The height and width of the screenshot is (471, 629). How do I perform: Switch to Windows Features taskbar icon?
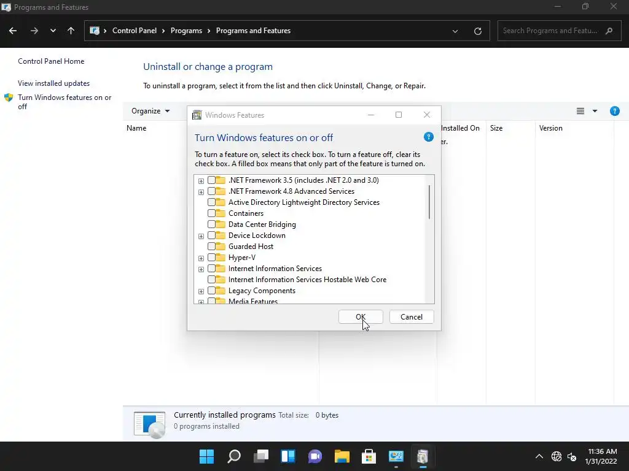click(x=423, y=456)
